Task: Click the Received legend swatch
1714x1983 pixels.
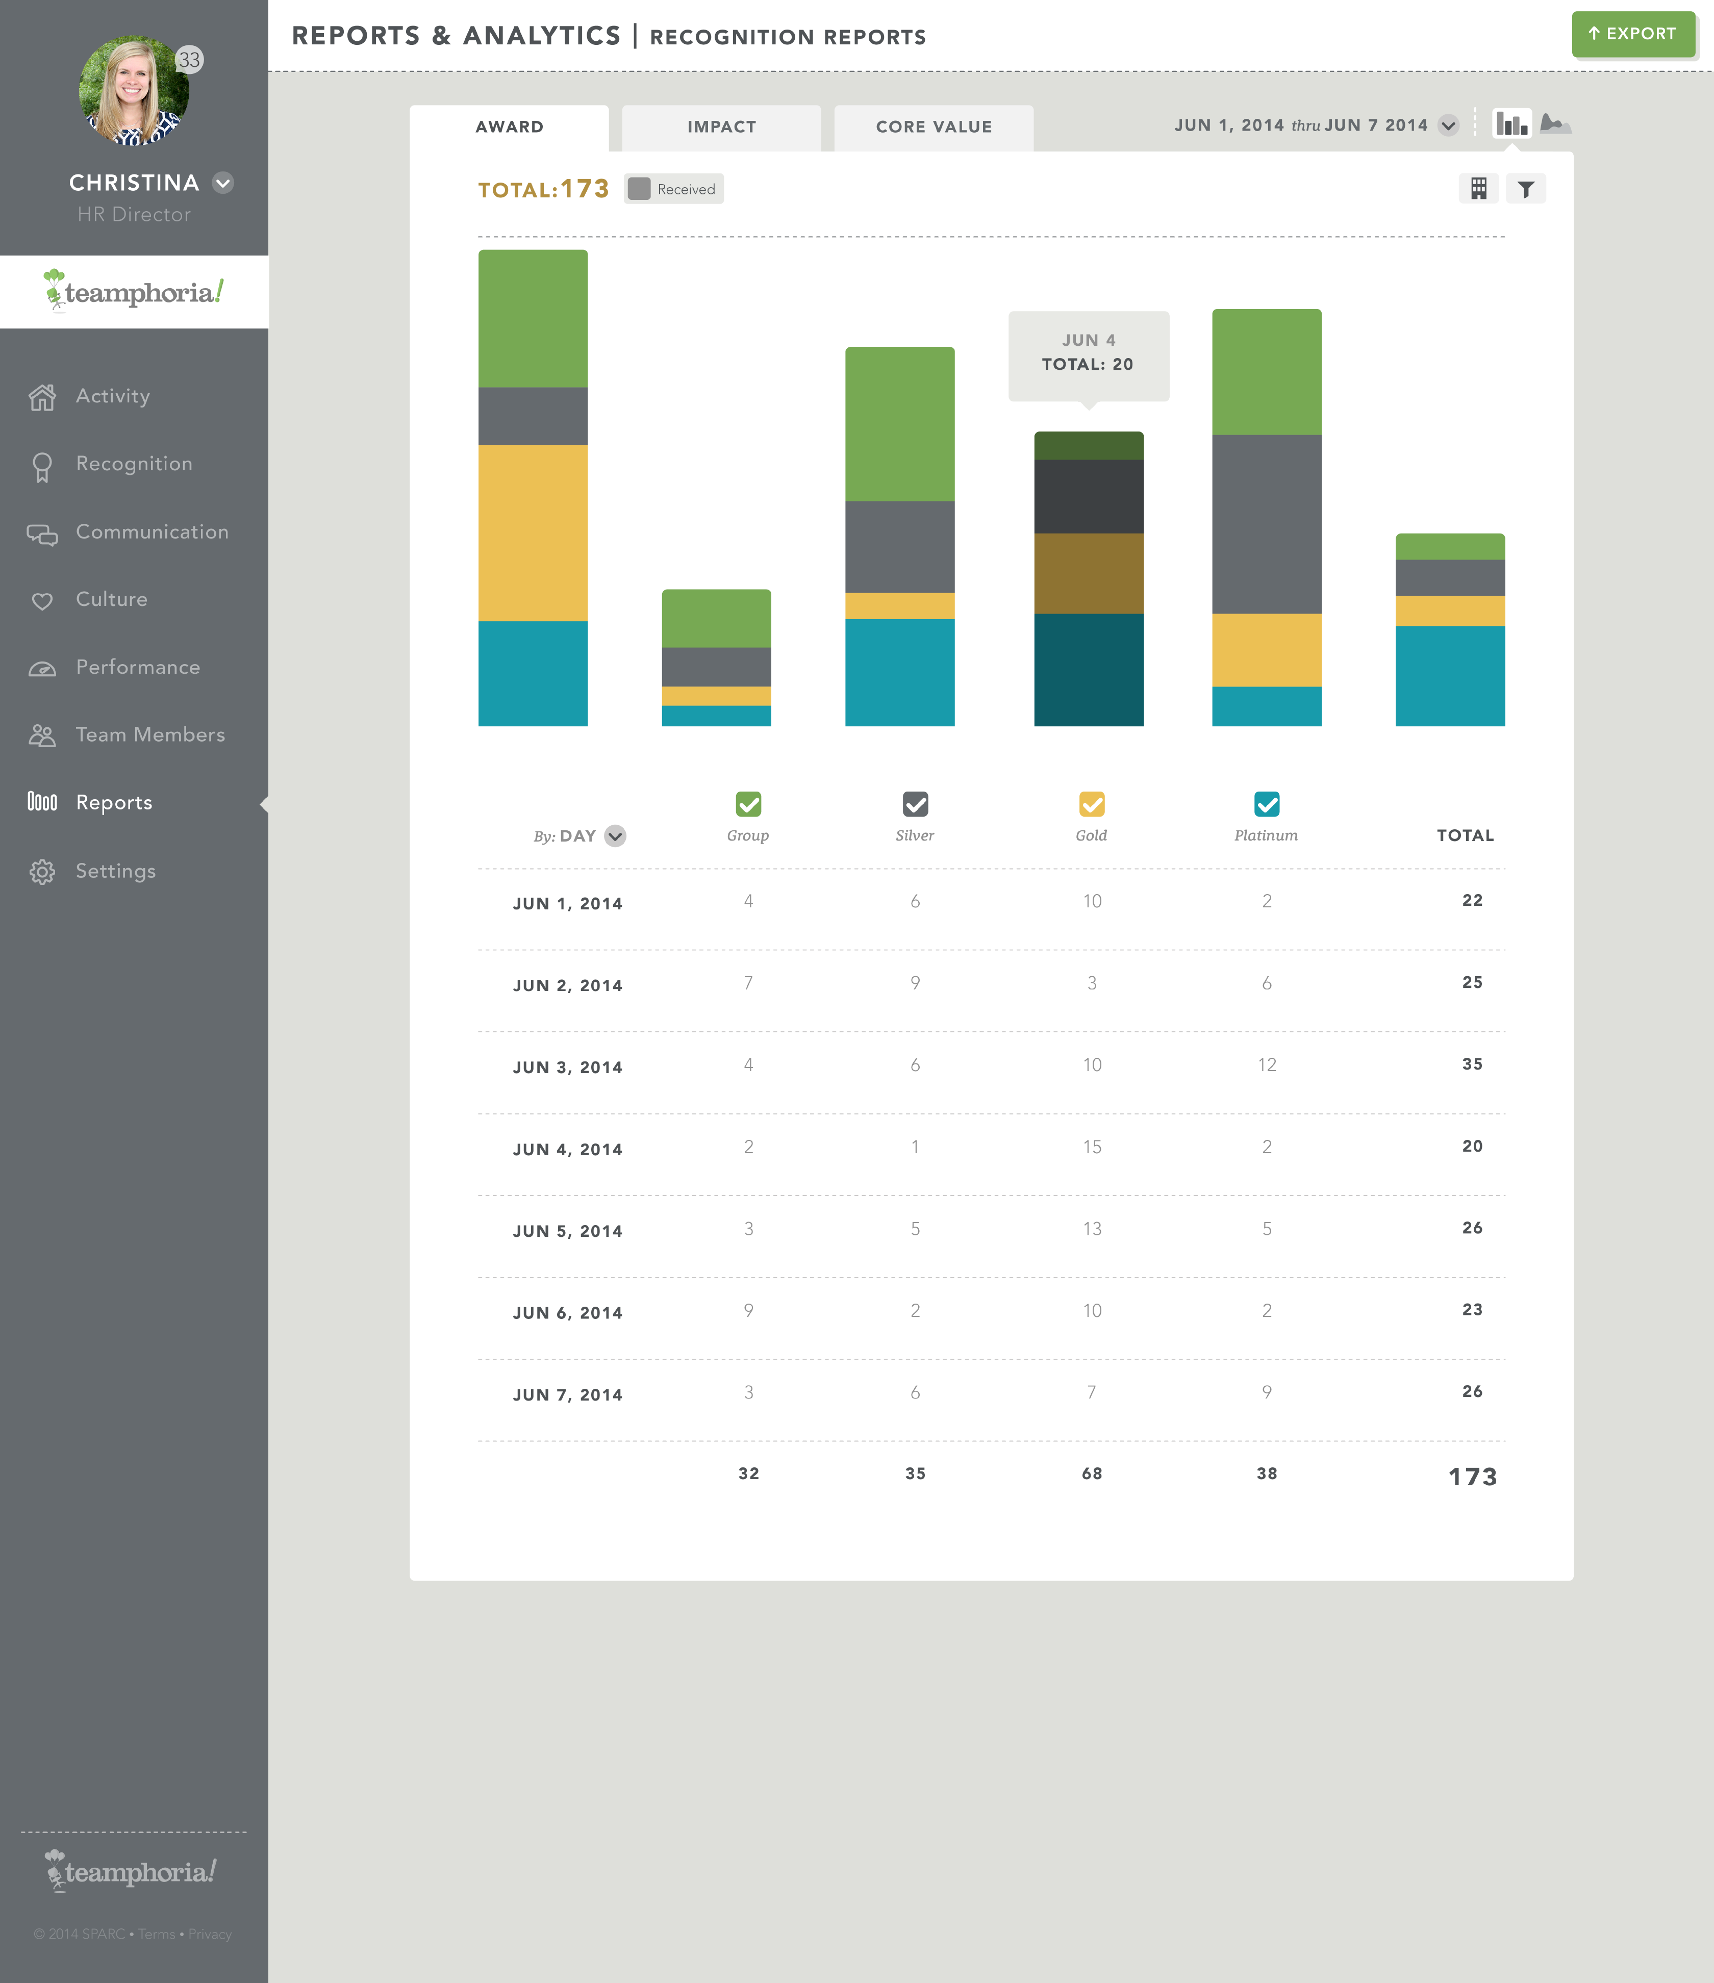Action: [x=639, y=189]
